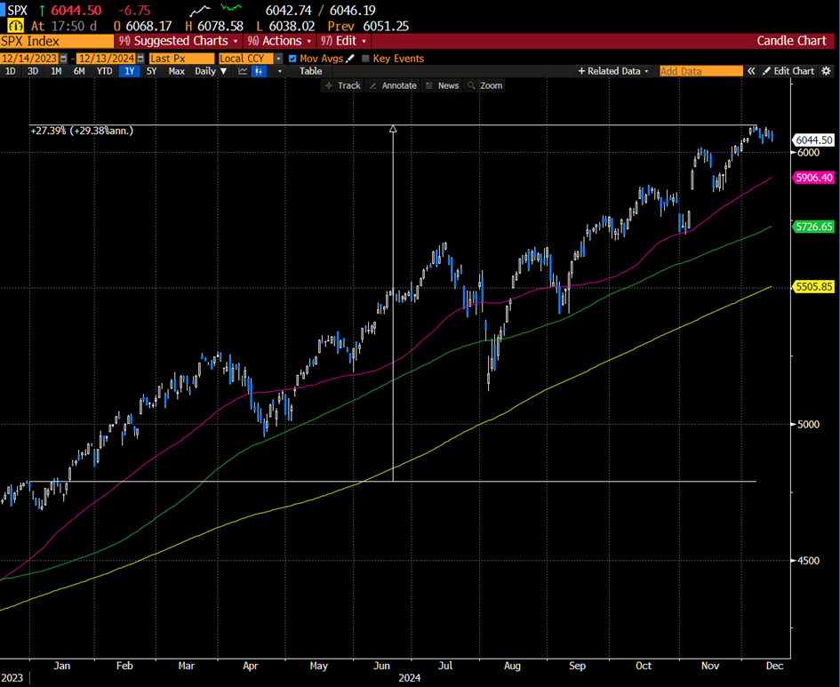This screenshot has width=840, height=687.
Task: Click the SPX Index security field
Action: tap(57, 41)
